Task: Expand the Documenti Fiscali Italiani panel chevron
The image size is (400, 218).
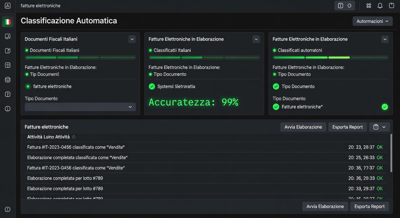Action: tap(132, 39)
